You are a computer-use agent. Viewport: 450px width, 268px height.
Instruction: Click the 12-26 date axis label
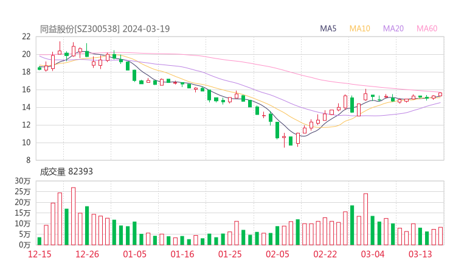(87, 254)
